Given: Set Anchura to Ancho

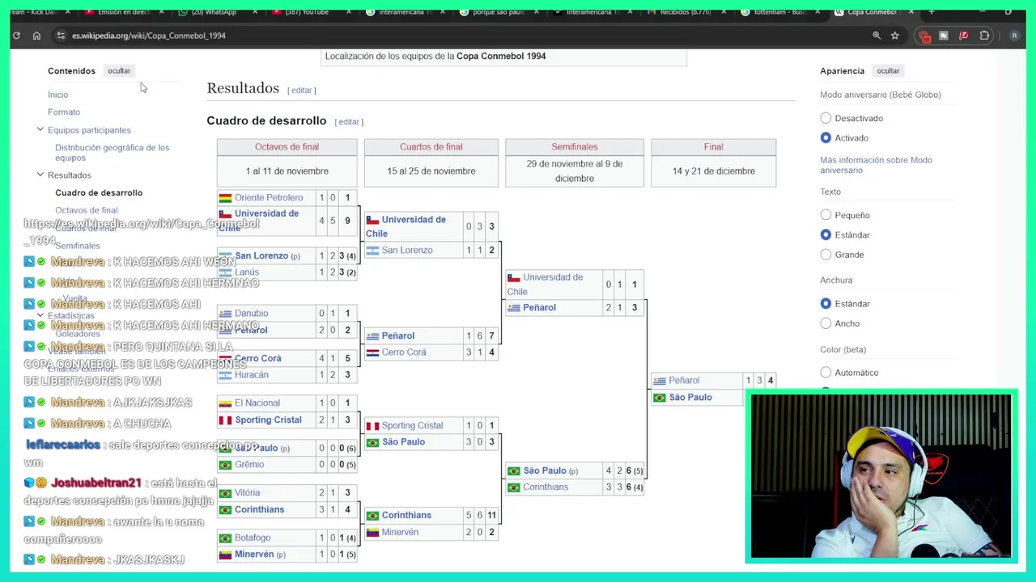Looking at the screenshot, I should click(826, 323).
